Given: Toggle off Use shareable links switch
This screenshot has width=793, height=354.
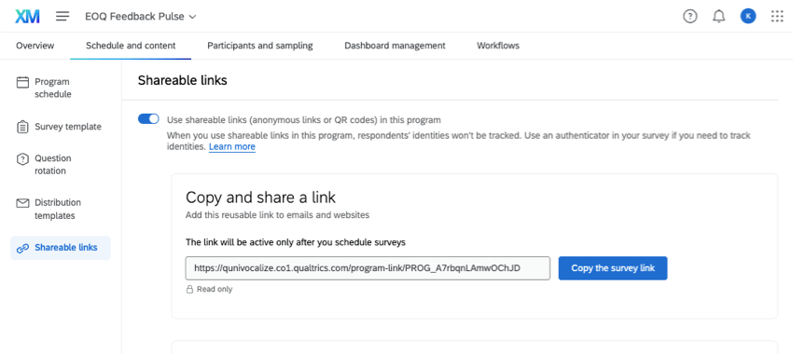Looking at the screenshot, I should [x=148, y=119].
